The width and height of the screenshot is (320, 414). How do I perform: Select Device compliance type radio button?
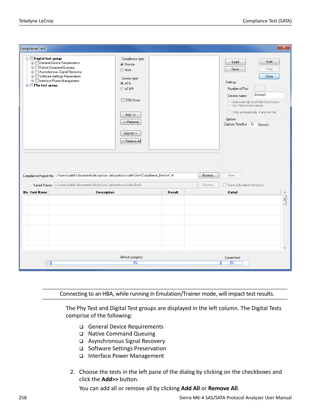click(x=122, y=64)
